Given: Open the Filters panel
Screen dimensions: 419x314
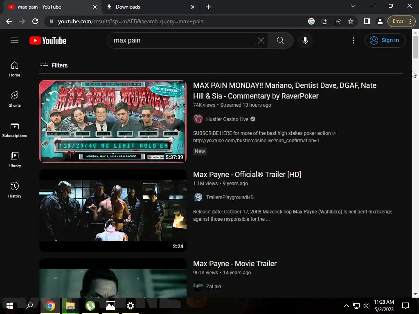Looking at the screenshot, I should point(54,65).
